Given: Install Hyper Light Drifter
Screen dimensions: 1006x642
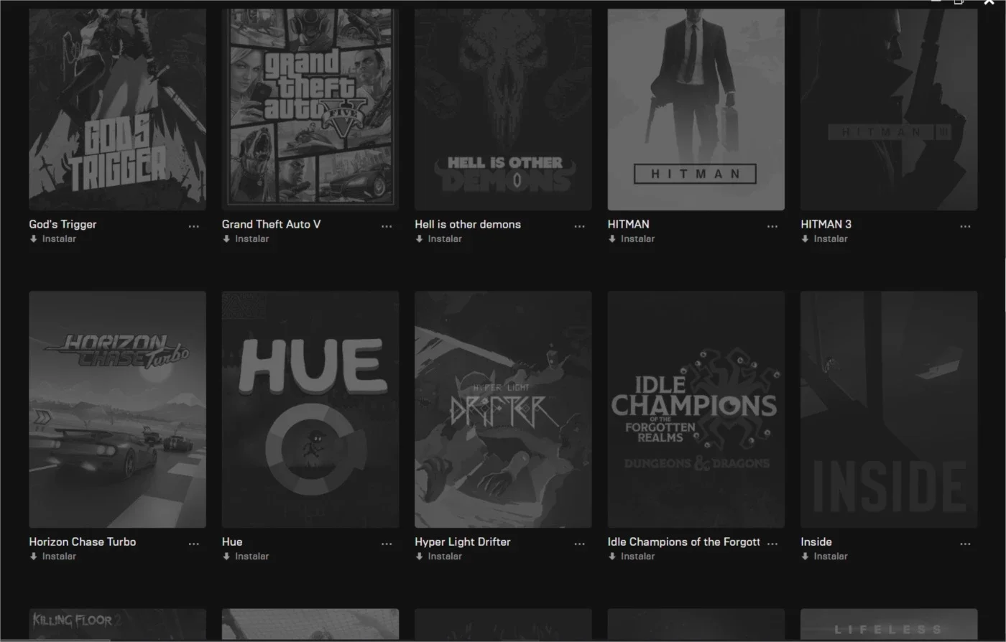Looking at the screenshot, I should (438, 557).
